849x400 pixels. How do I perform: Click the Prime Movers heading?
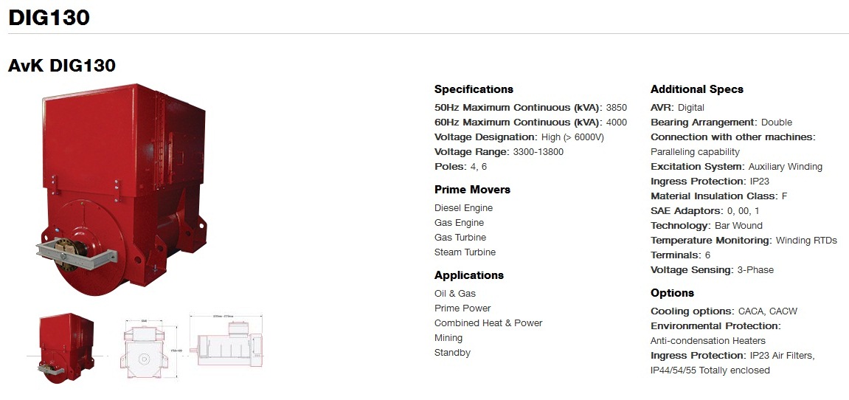472,190
